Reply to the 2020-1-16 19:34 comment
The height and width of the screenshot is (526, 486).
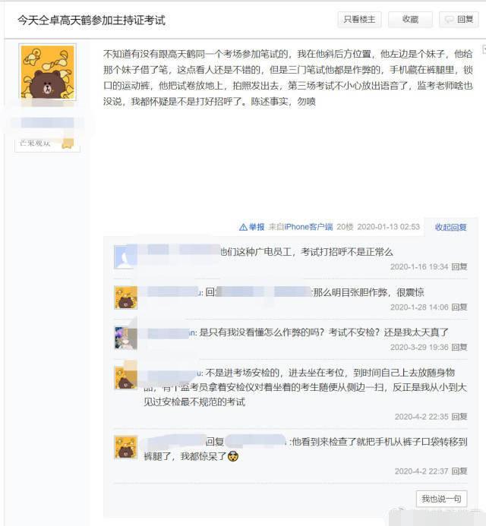point(459,266)
